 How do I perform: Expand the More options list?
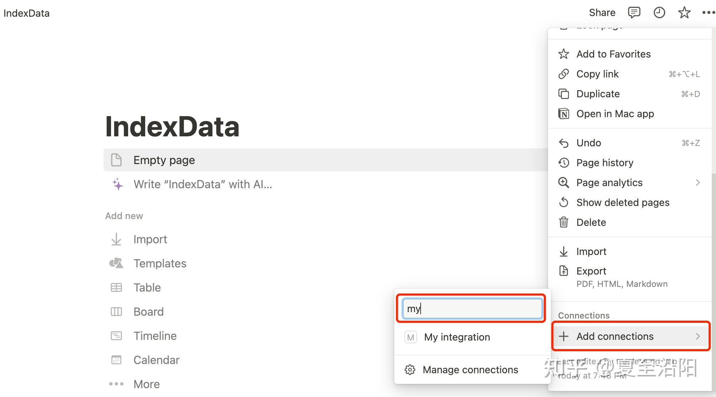point(146,384)
